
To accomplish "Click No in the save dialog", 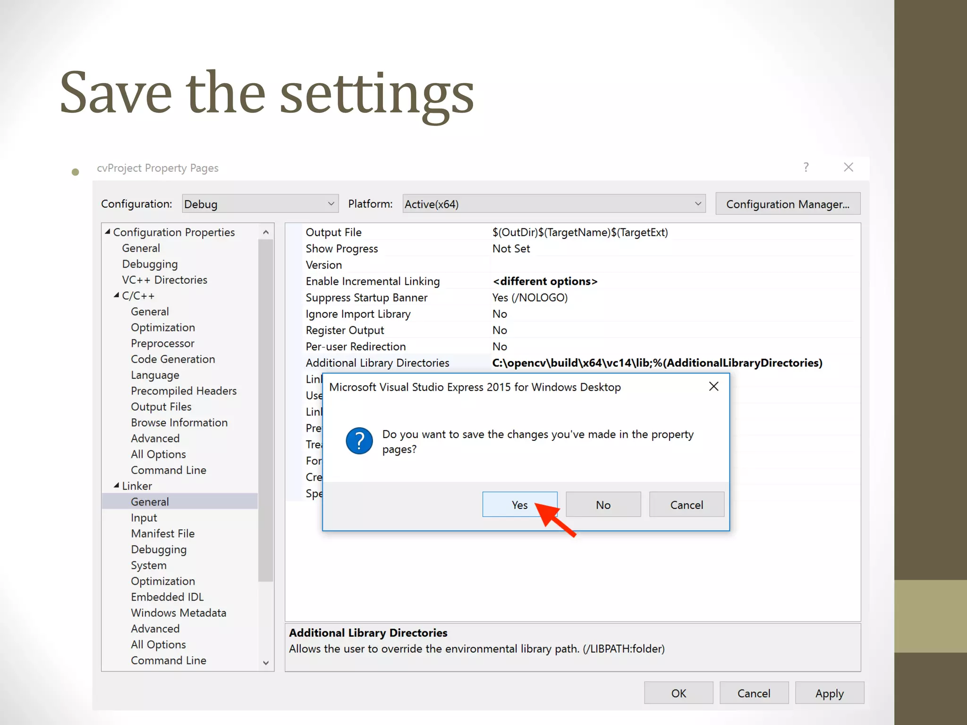I will [x=603, y=505].
